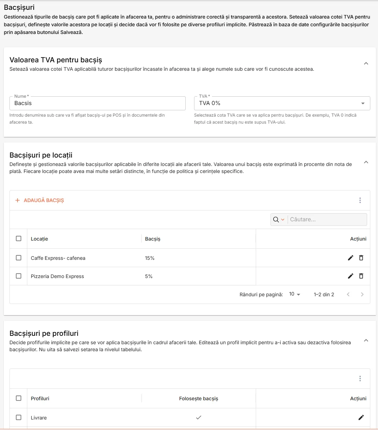Click the Nume input field
This screenshot has height=430, width=378.
97,103
